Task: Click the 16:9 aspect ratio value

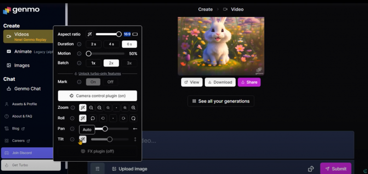Action: tap(127, 34)
